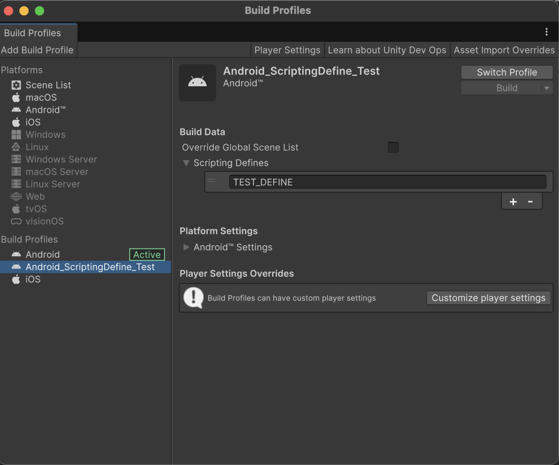Click the Player Settings Overrides heading
559x465 pixels.
(237, 274)
